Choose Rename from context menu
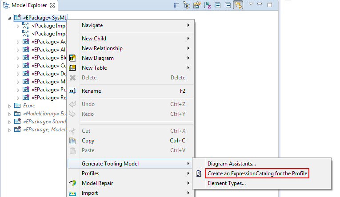This screenshot has width=340, height=197. (x=131, y=91)
